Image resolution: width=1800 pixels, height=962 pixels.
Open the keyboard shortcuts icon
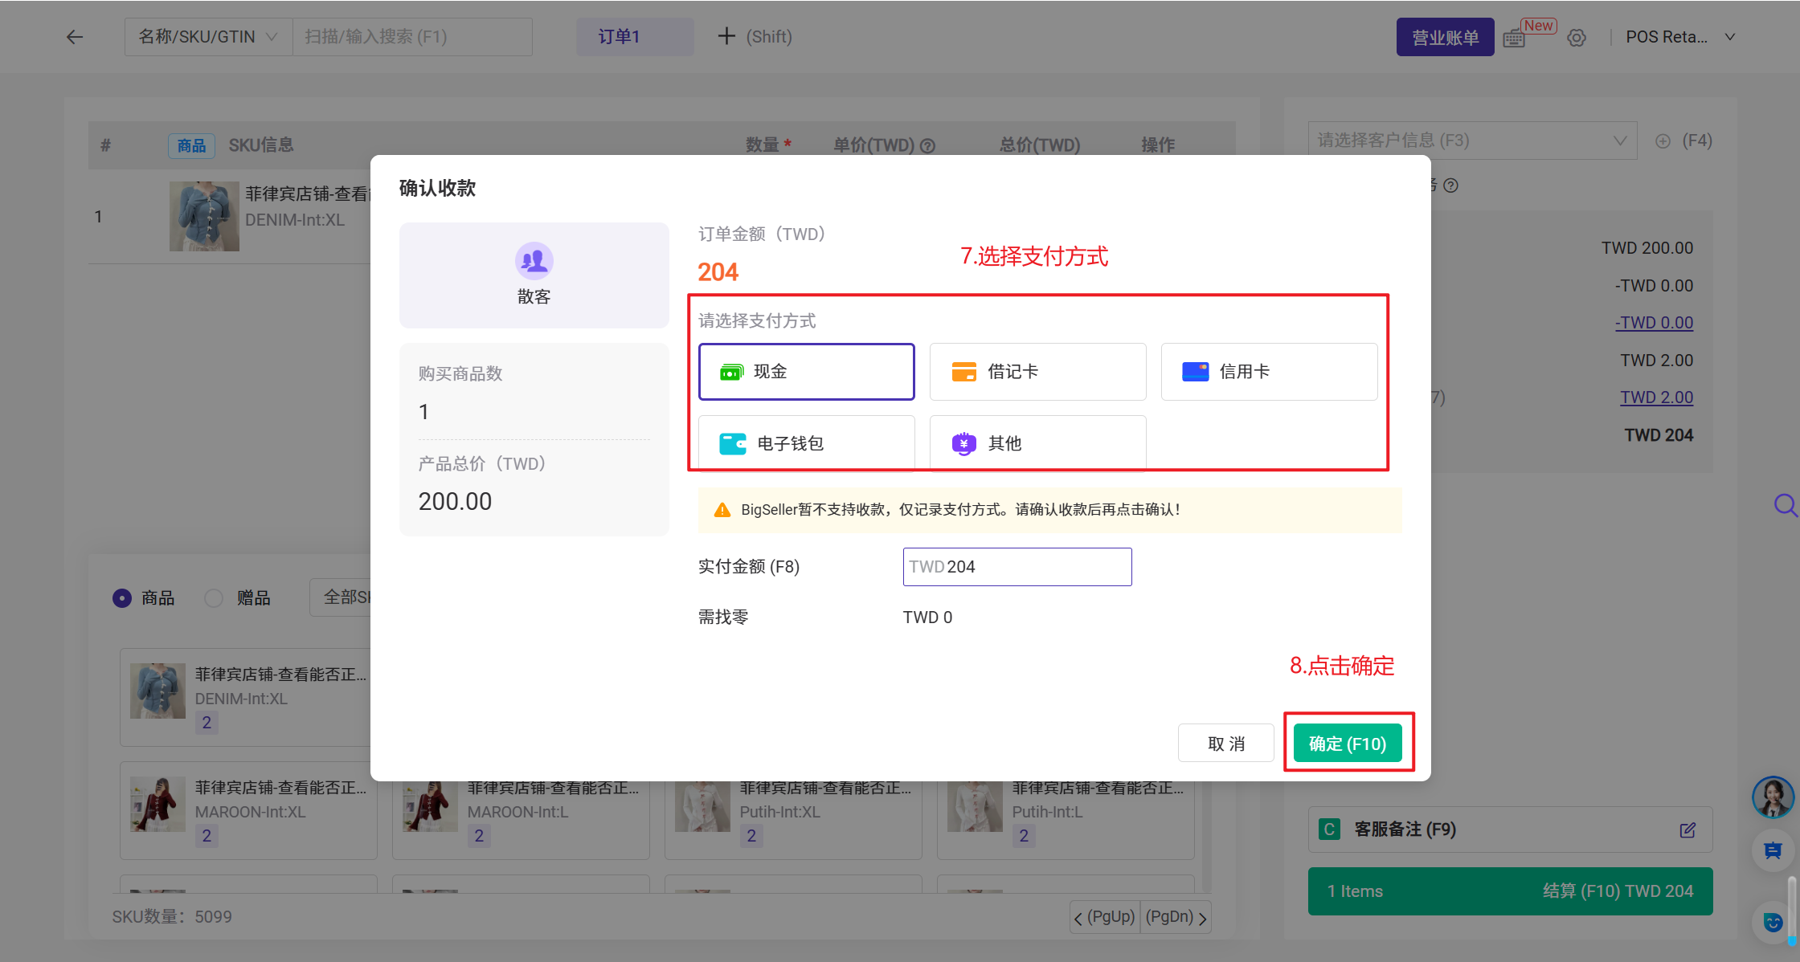pos(1514,39)
